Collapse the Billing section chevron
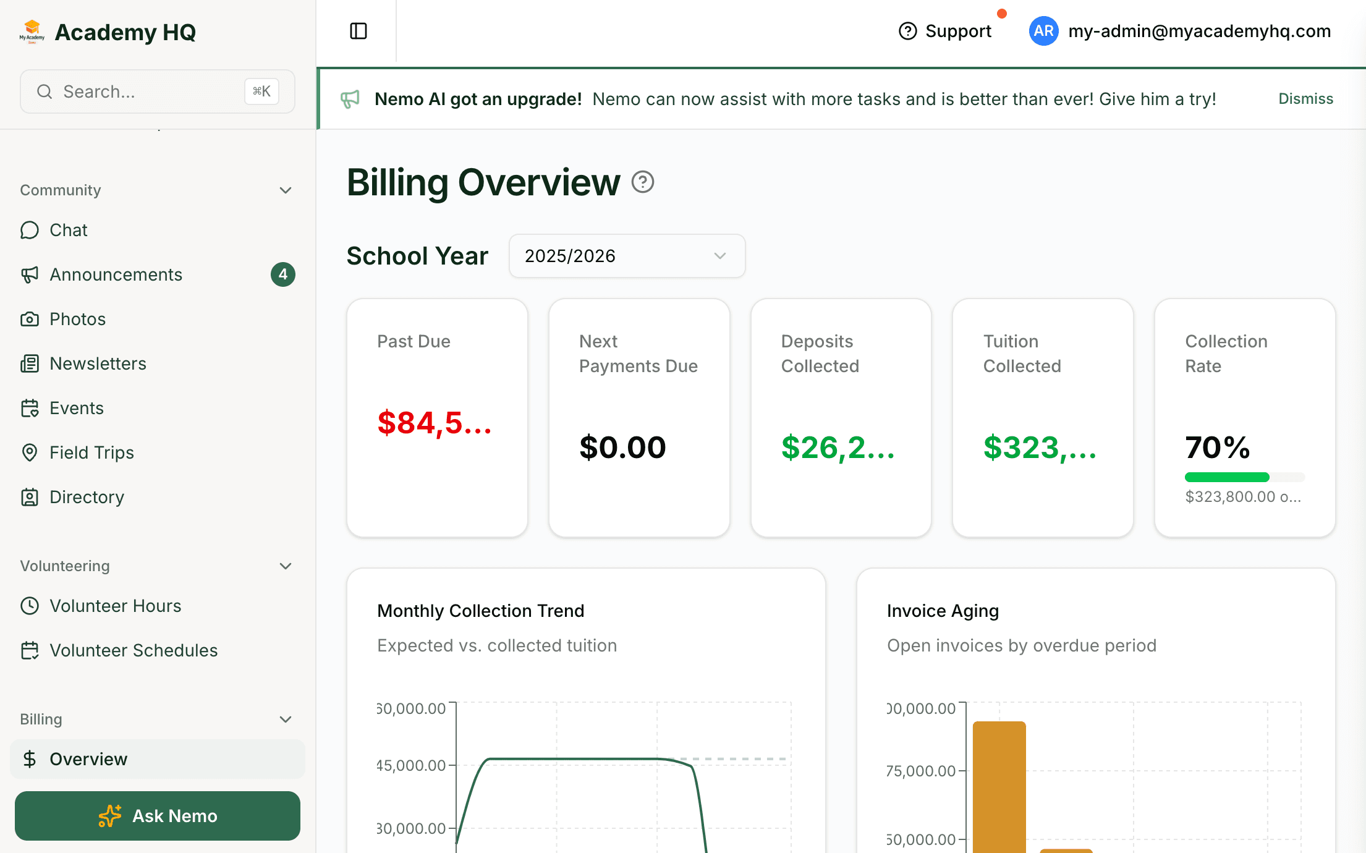Image resolution: width=1366 pixels, height=853 pixels. (x=286, y=719)
